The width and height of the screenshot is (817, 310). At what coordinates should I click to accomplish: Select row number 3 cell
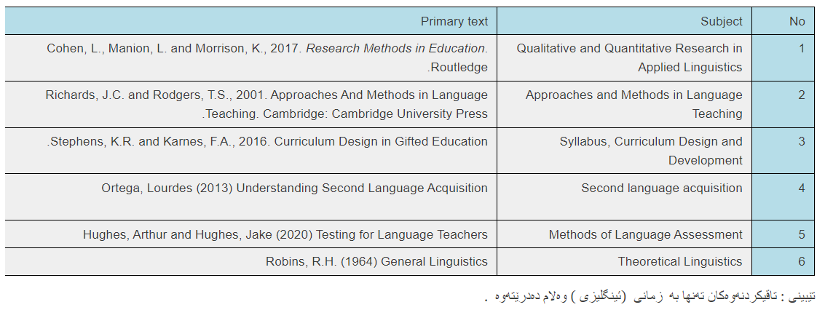[x=783, y=151]
